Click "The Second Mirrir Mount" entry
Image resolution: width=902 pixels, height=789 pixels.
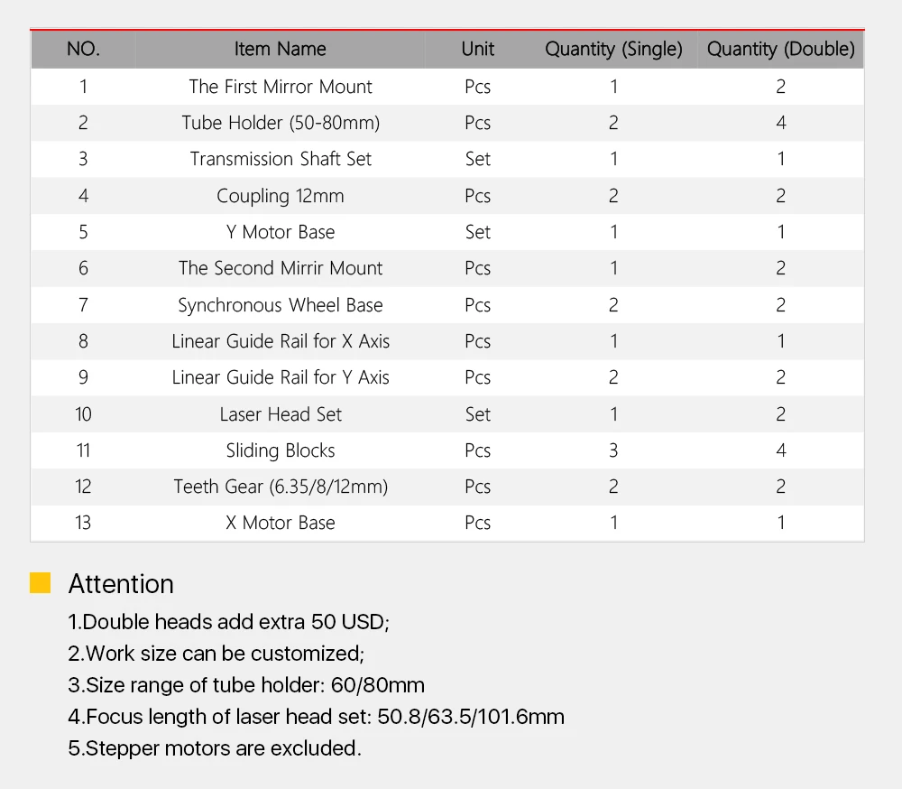[281, 268]
